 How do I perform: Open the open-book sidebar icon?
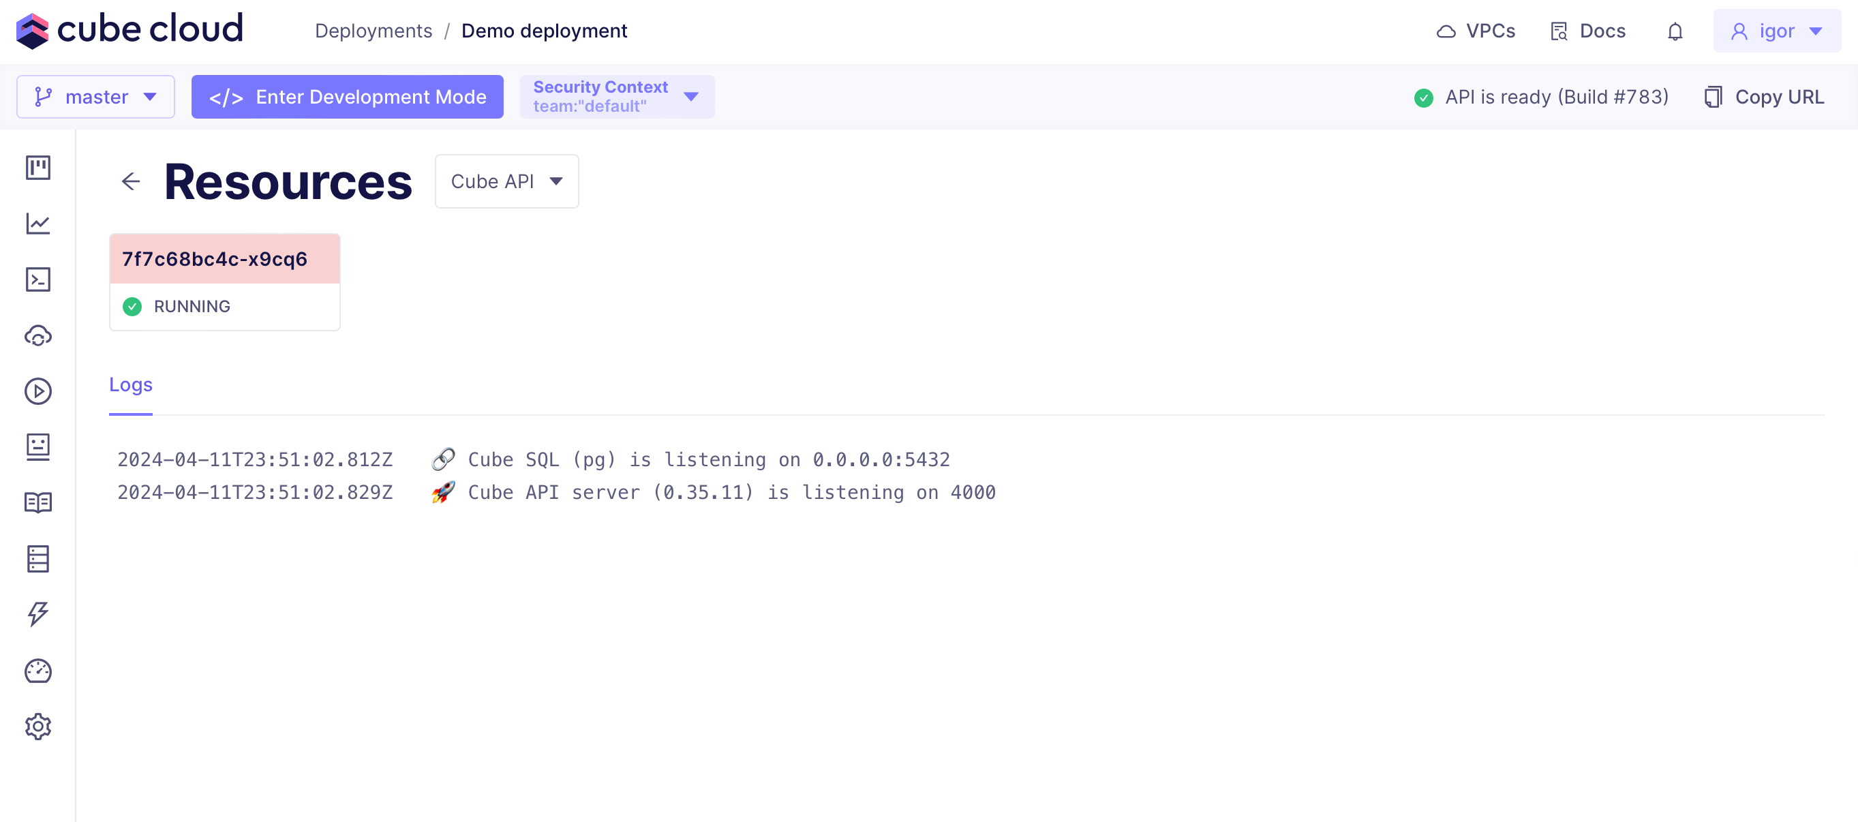tap(37, 502)
